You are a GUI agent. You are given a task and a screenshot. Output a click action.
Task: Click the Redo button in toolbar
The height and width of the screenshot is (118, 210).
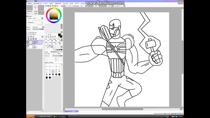66,6
